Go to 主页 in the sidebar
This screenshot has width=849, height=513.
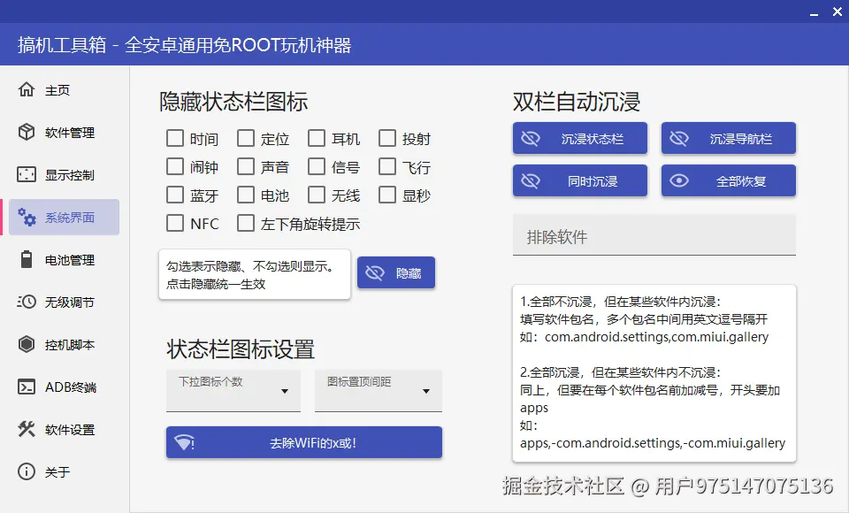64,89
